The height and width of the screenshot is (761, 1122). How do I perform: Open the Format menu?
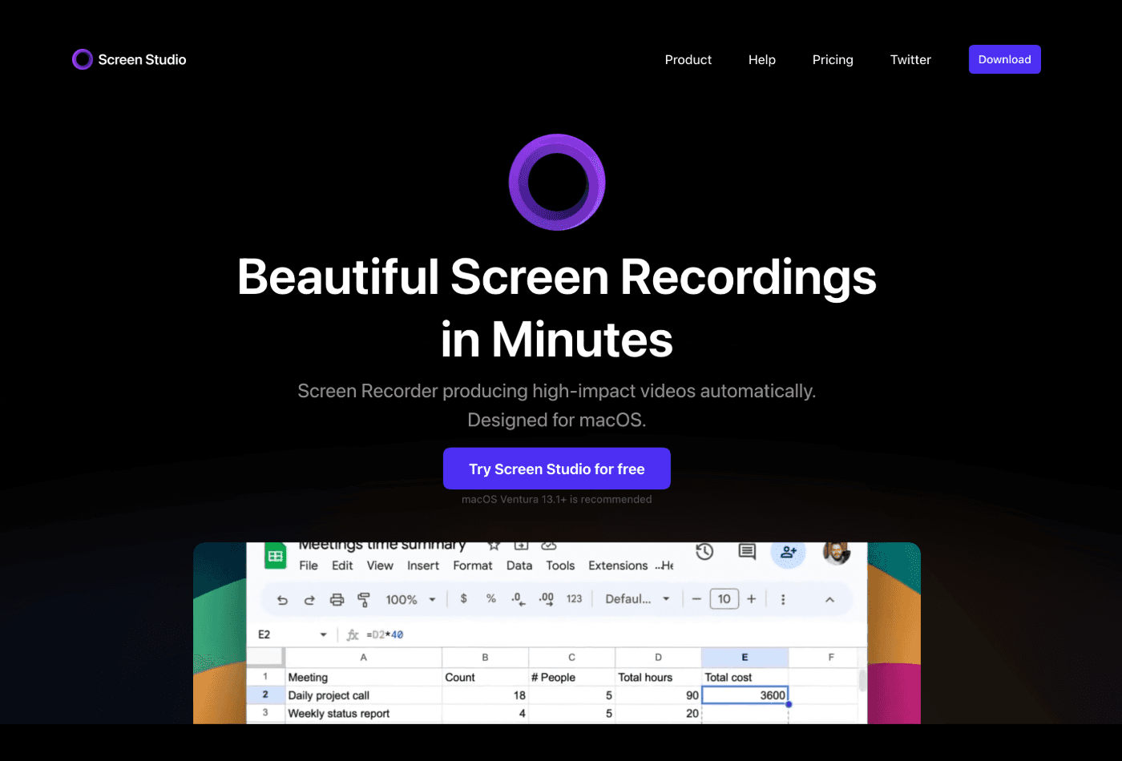[473, 565]
